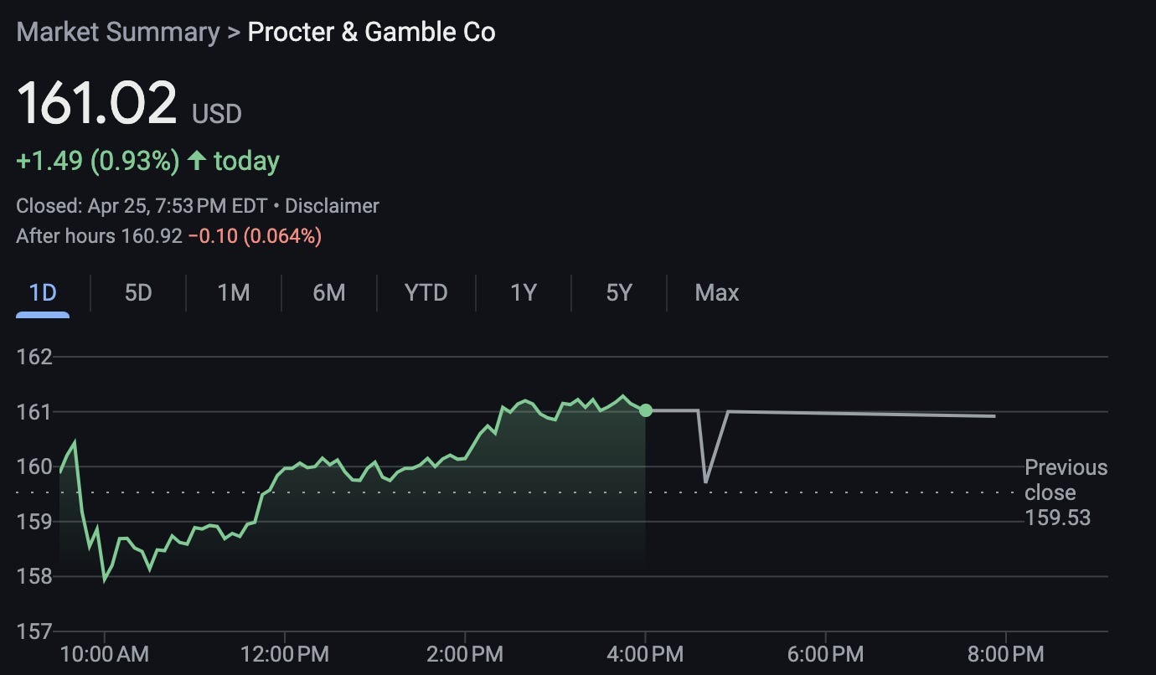Switch to the 1Y chart view

coord(522,293)
